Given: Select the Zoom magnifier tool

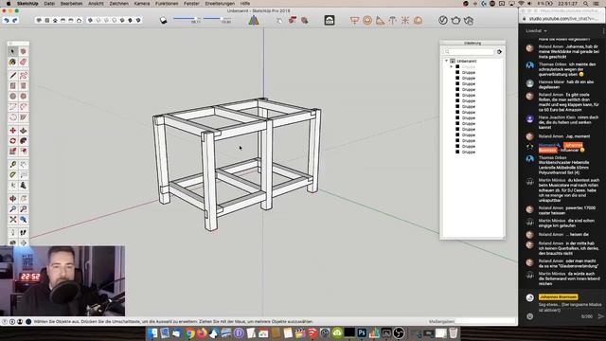Looking at the screenshot, I should coord(12,209).
